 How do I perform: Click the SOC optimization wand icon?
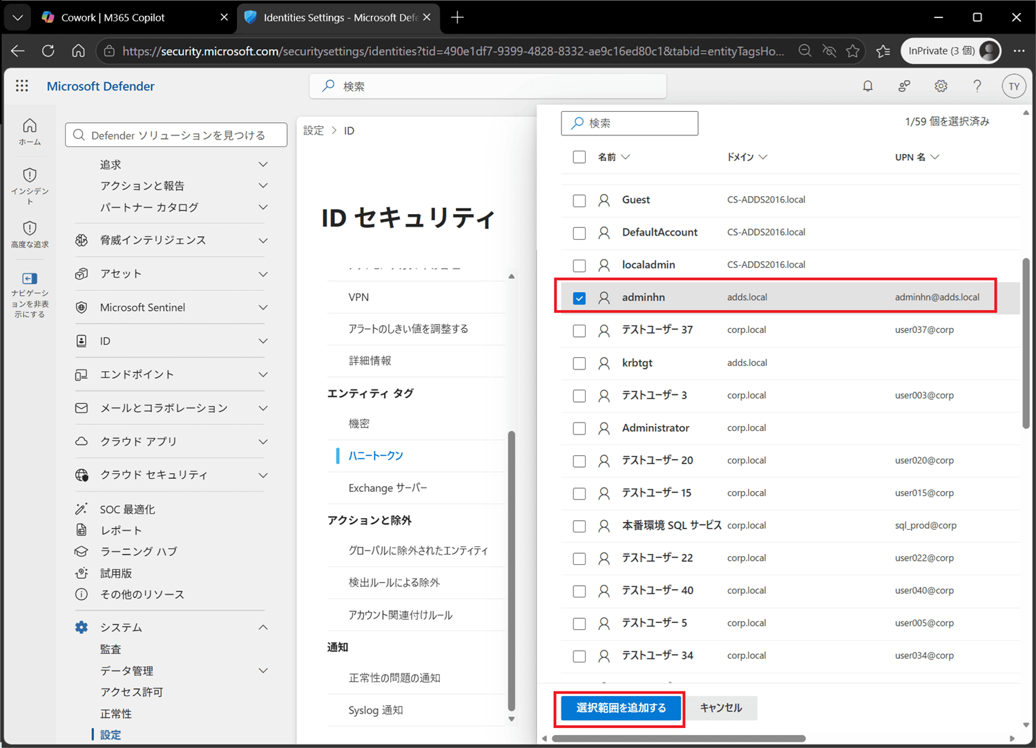click(x=81, y=509)
